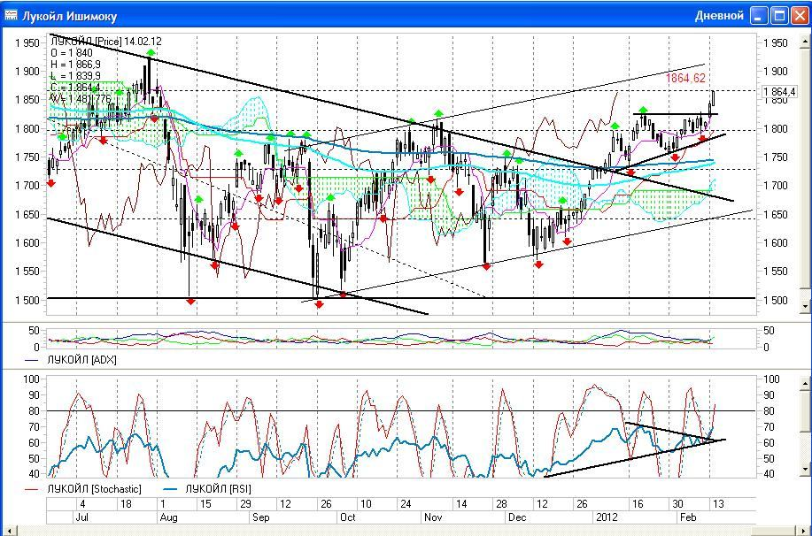Screen dimensions: 812x536
Task: Click the Oct month cell on time axis
Action: [x=379, y=517]
